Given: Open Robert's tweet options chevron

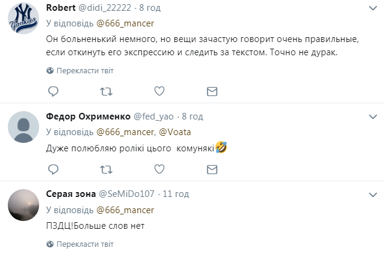Looking at the screenshot, I should coord(373,8).
